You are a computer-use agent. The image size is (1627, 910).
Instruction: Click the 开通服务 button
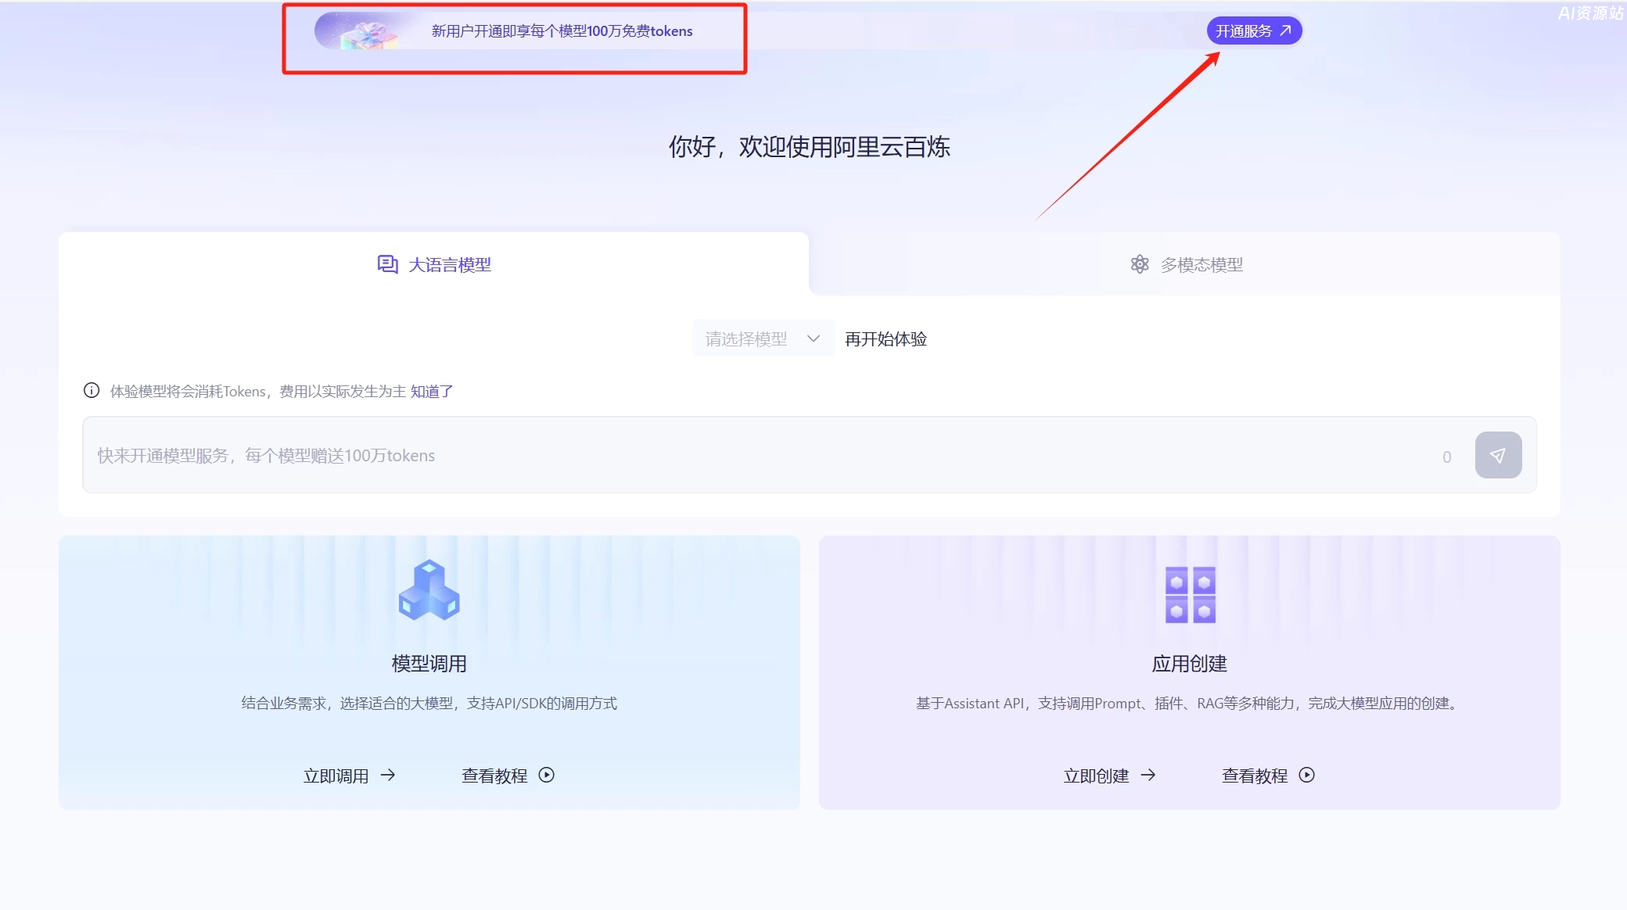(x=1253, y=30)
